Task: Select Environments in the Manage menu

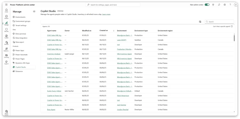Action: click(20, 17)
